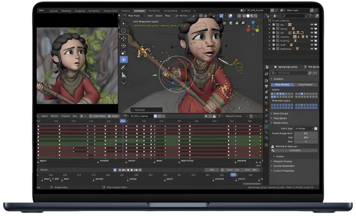Switch to the Shading workspace tab
Screen dimensions: 356x216
tap(126, 11)
